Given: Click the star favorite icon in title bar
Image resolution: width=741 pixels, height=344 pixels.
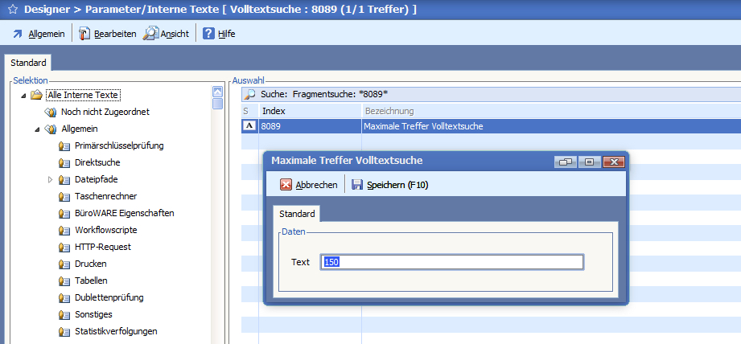Looking at the screenshot, I should 10,10.
